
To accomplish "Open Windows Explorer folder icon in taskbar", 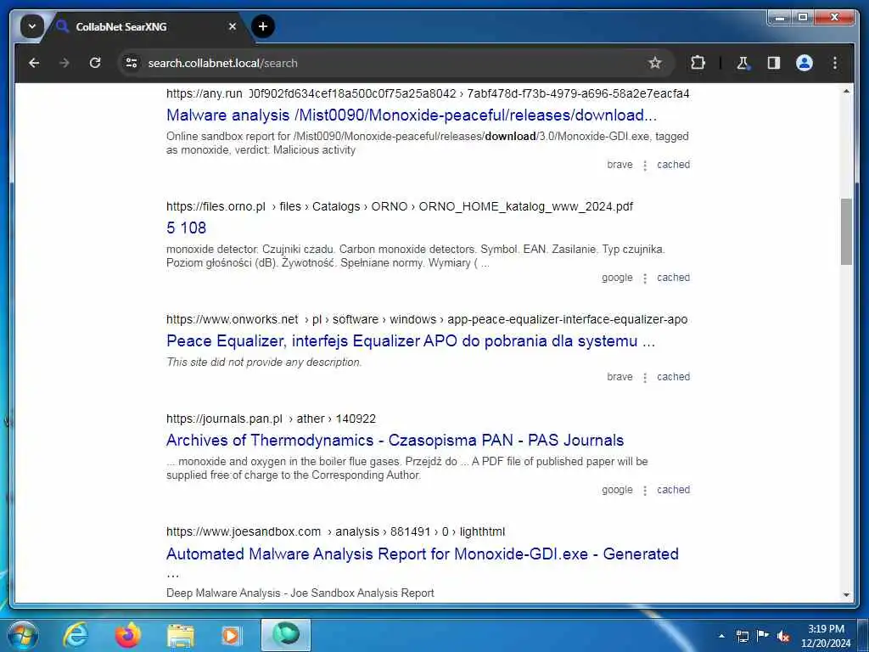I will 181,635.
